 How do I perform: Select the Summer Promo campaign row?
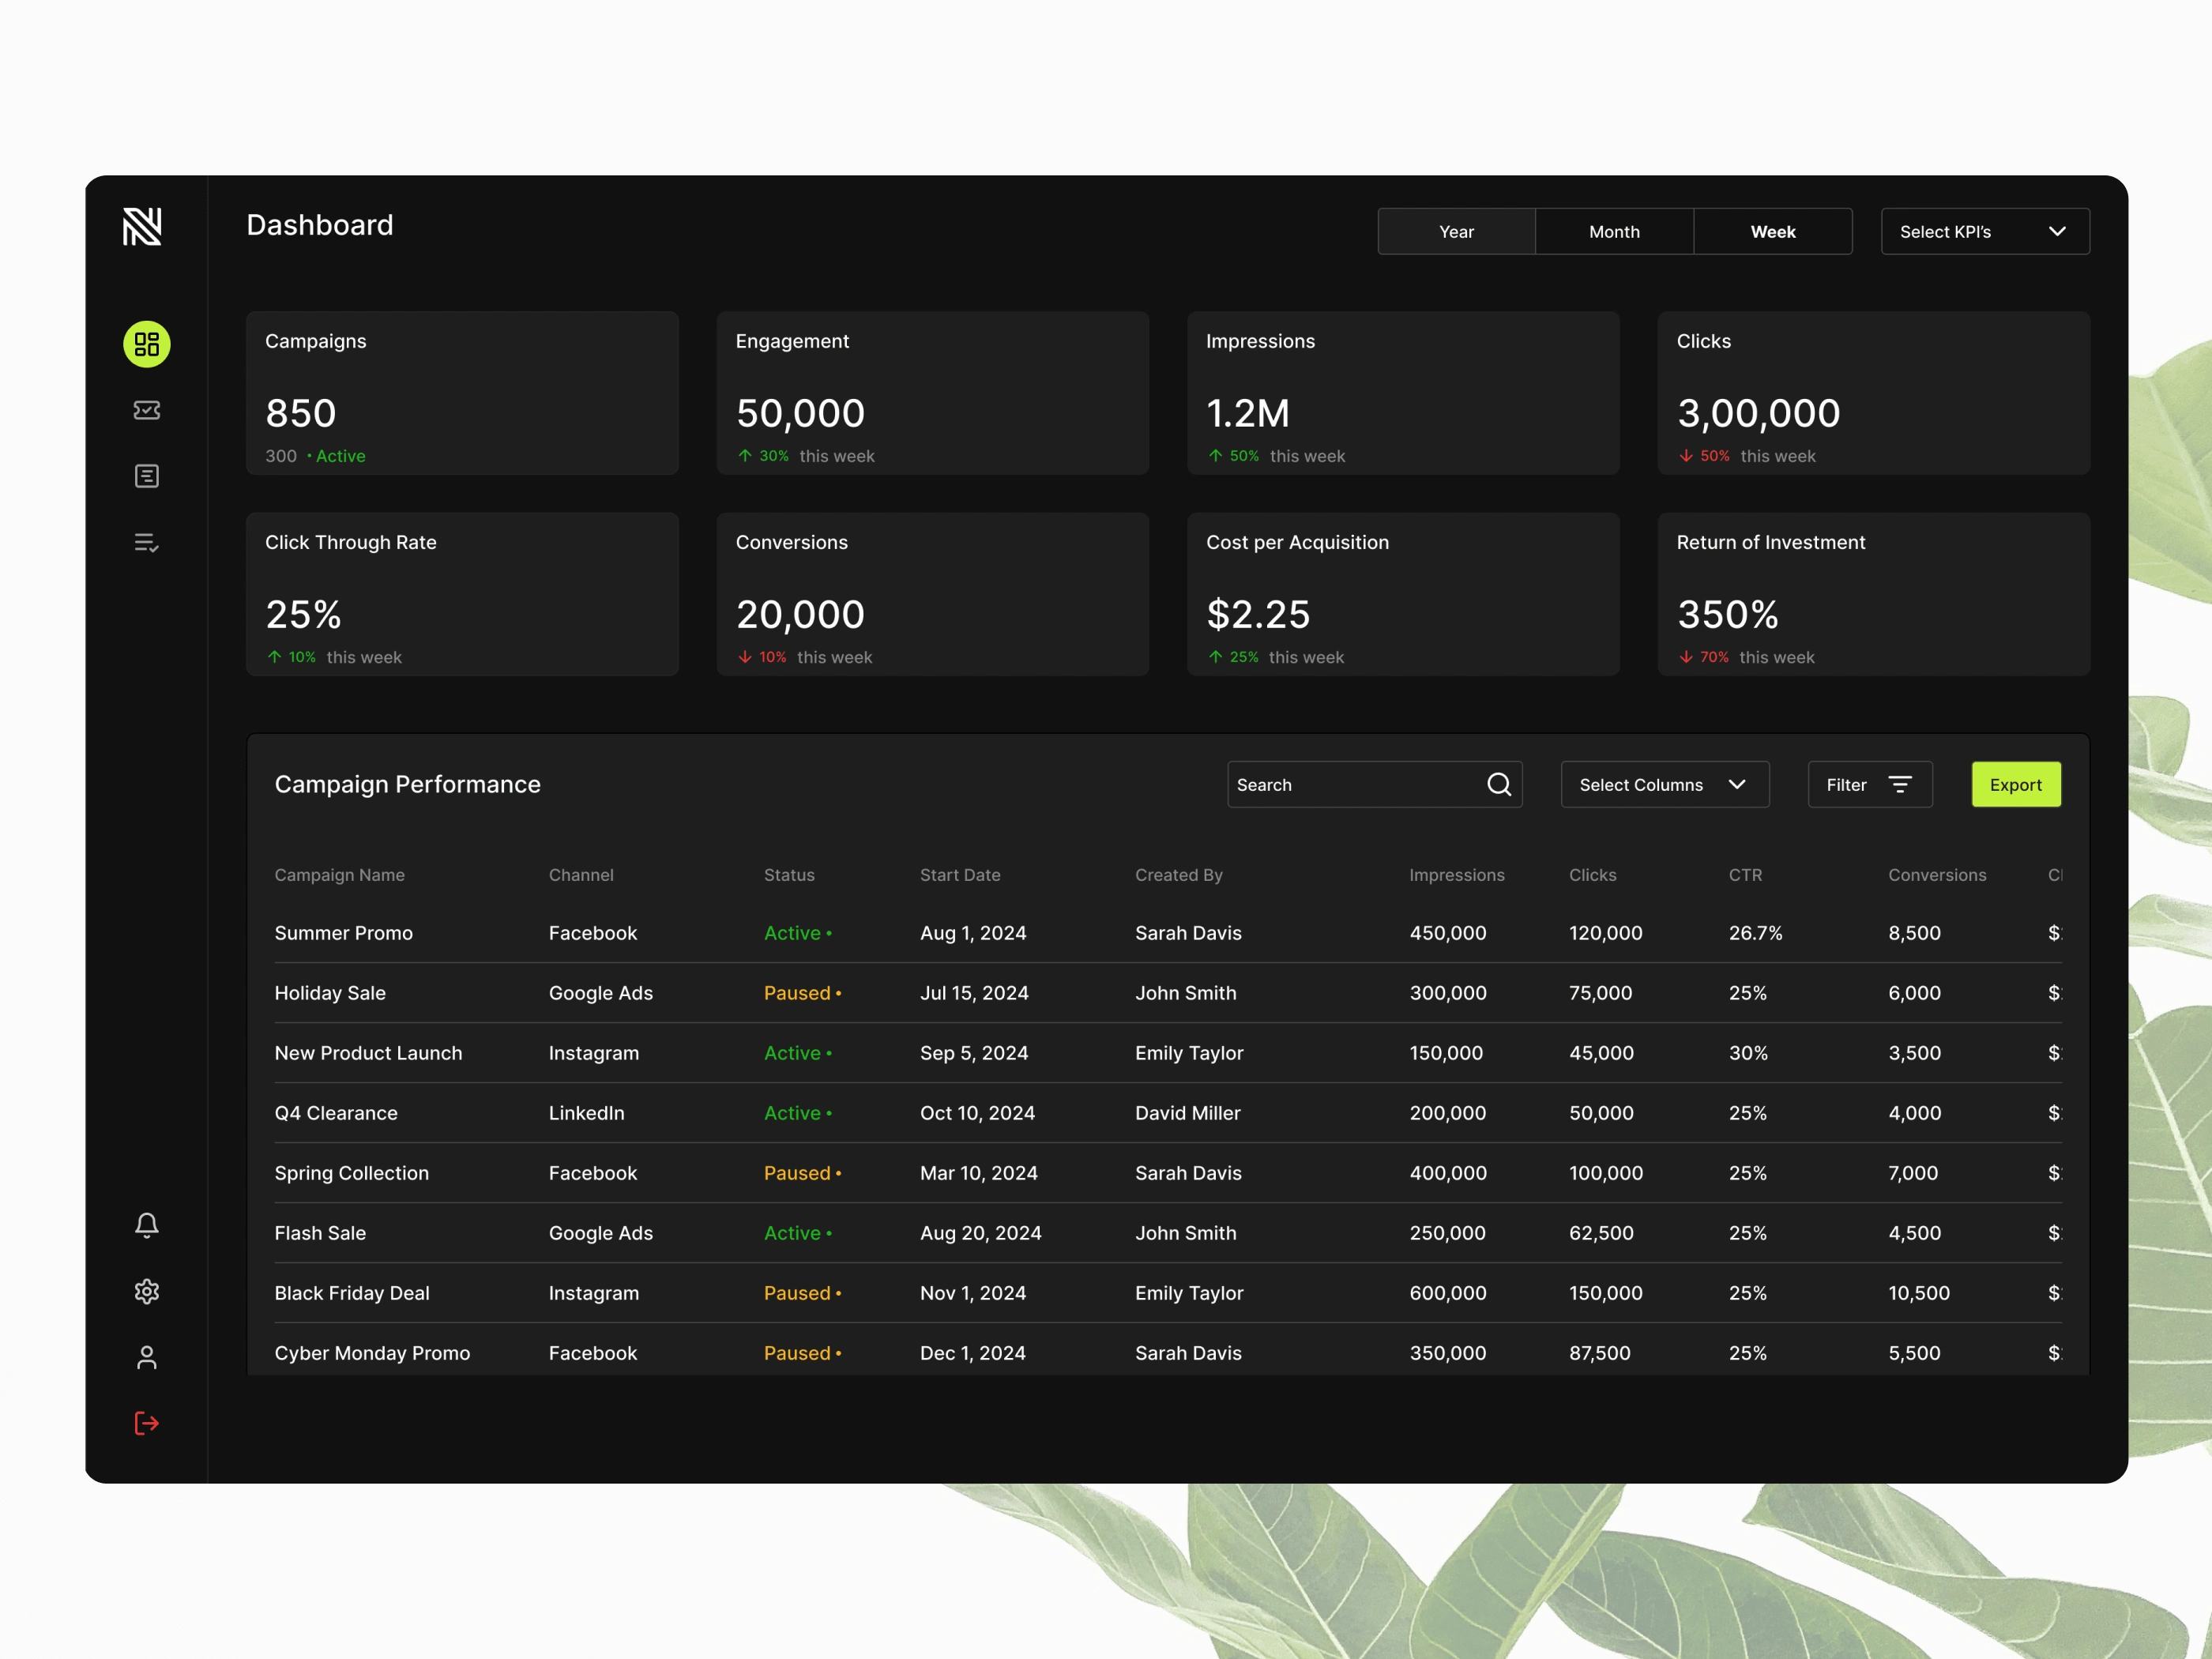click(x=343, y=933)
